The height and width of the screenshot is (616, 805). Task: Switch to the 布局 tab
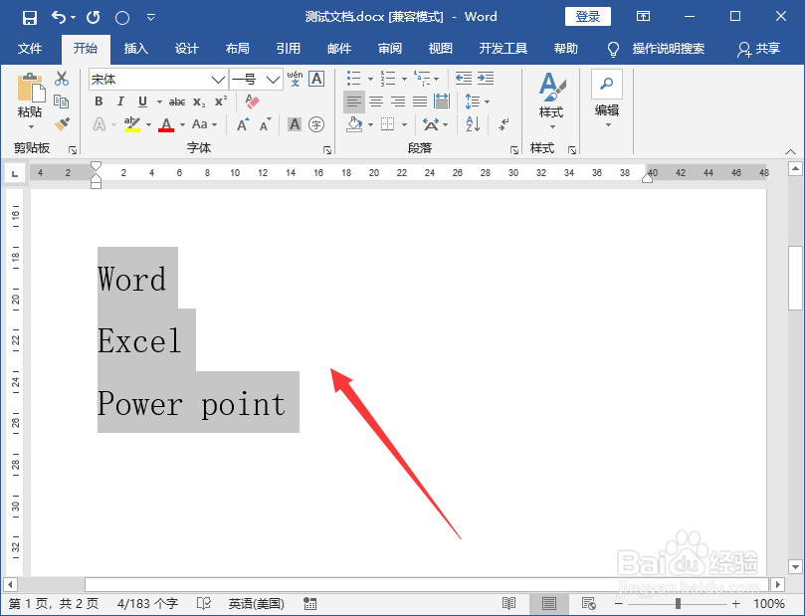tap(237, 49)
